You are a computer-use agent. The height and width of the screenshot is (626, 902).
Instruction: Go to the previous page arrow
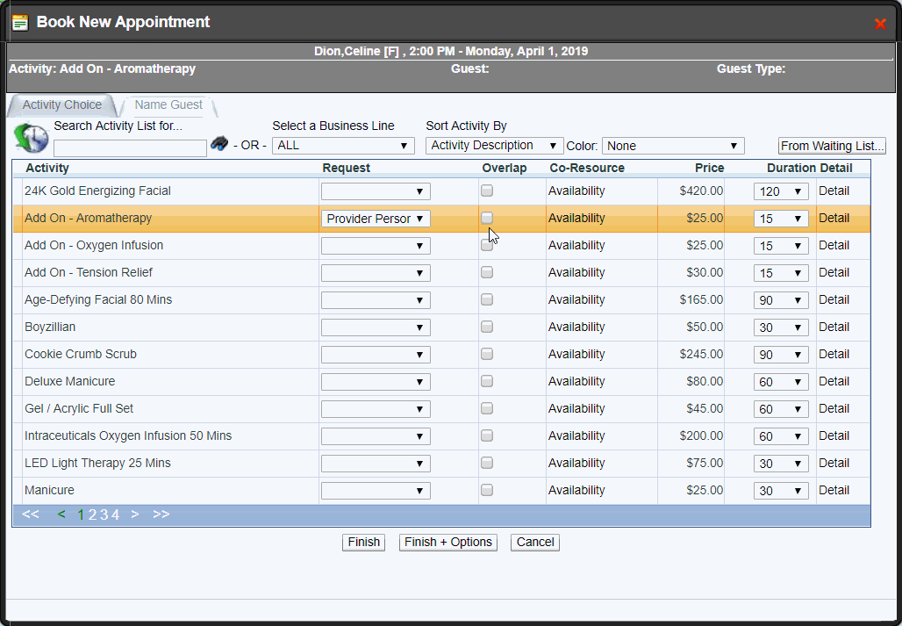click(61, 514)
